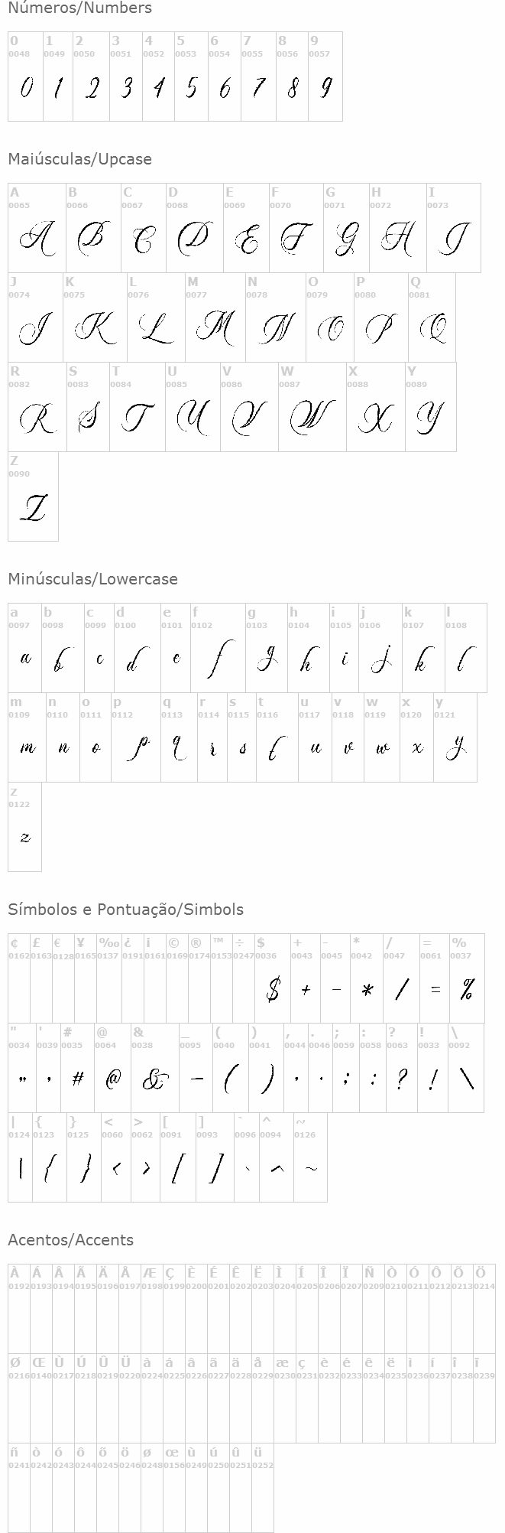This screenshot has height=1533, width=505.
Task: Select the empty copyright symbol cell
Action: click(x=176, y=978)
